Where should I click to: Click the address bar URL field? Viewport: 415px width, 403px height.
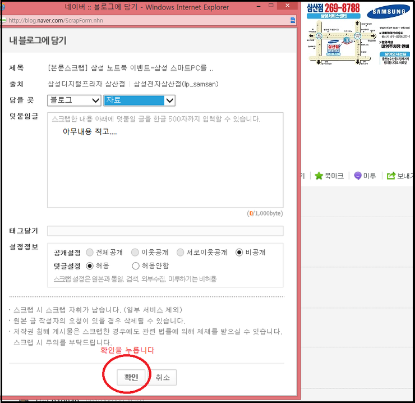coord(148,20)
